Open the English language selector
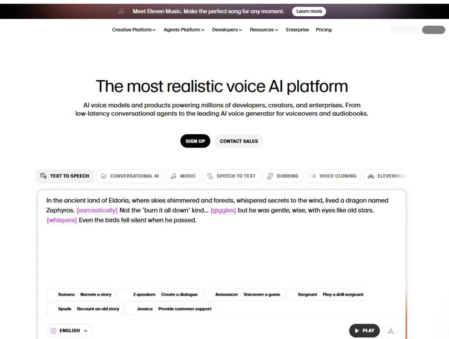Image resolution: width=449 pixels, height=339 pixels. 69,331
